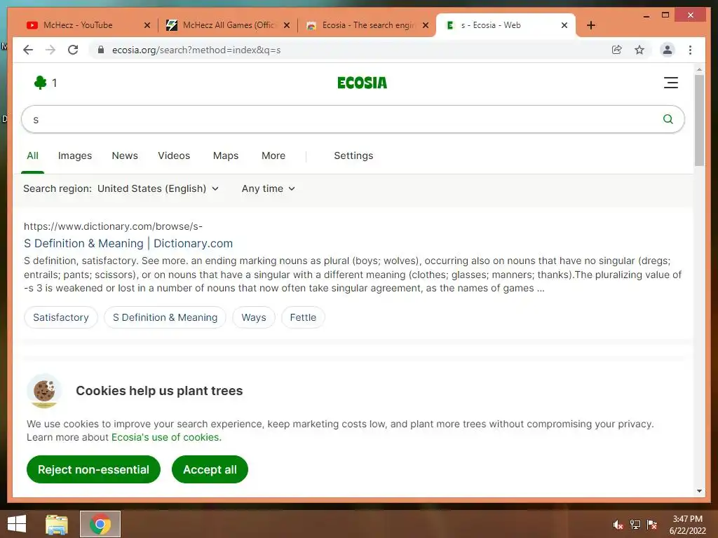Click the Ways suggestion chip
The width and height of the screenshot is (718, 538).
[x=254, y=317]
